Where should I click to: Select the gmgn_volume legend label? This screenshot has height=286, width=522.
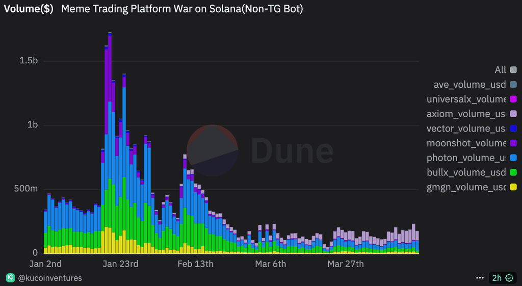point(466,187)
